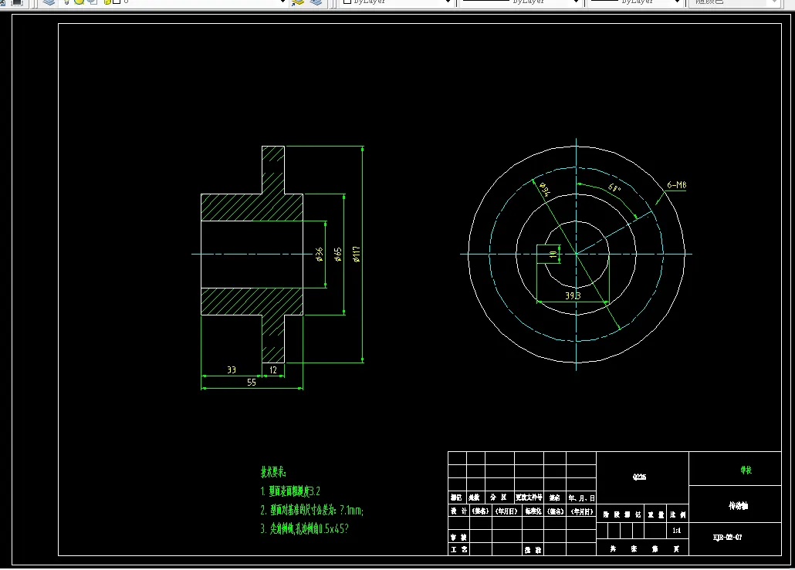Click the 标准化 cell
The width and height of the screenshot is (795, 570).
click(x=533, y=511)
